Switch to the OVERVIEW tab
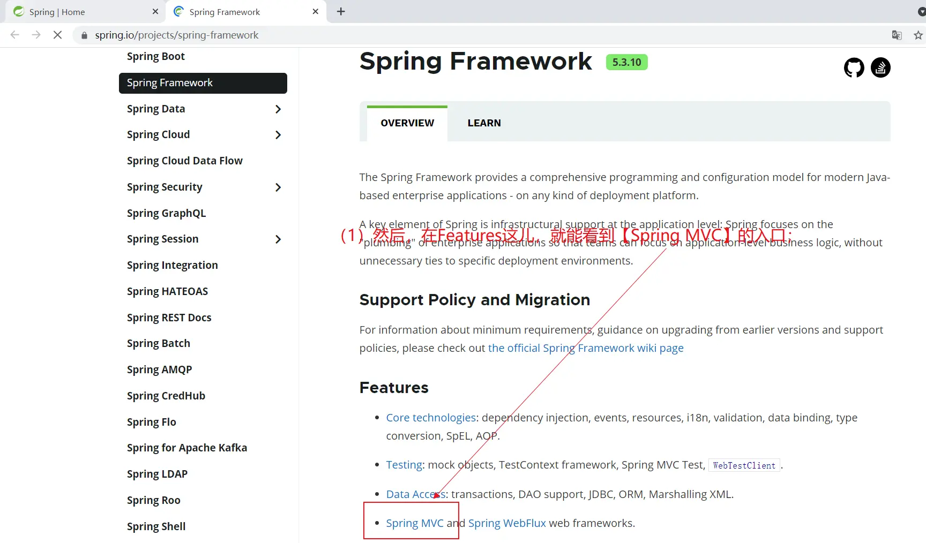926x543 pixels. coord(407,123)
